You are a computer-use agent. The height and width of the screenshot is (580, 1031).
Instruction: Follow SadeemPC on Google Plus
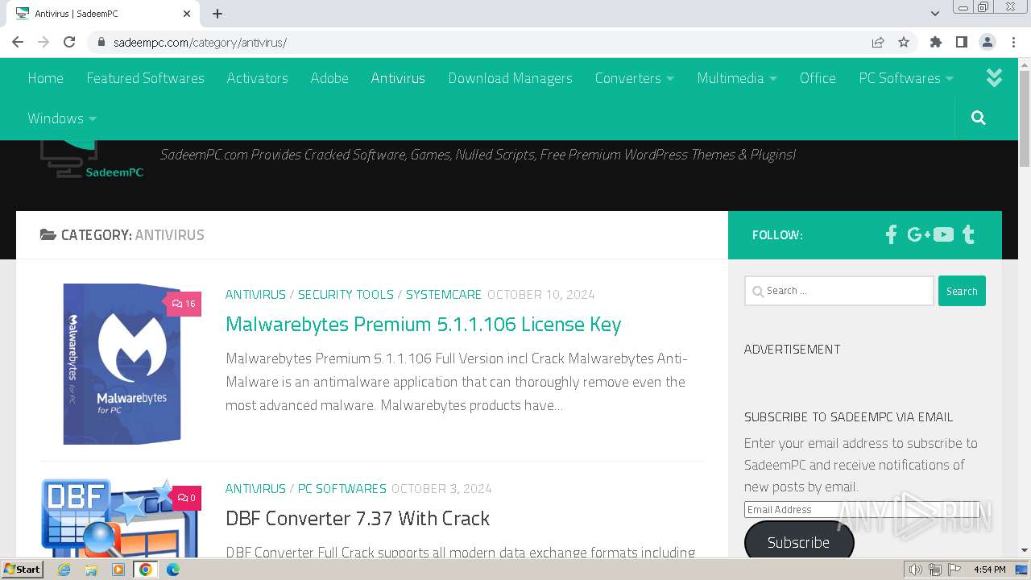coord(918,234)
